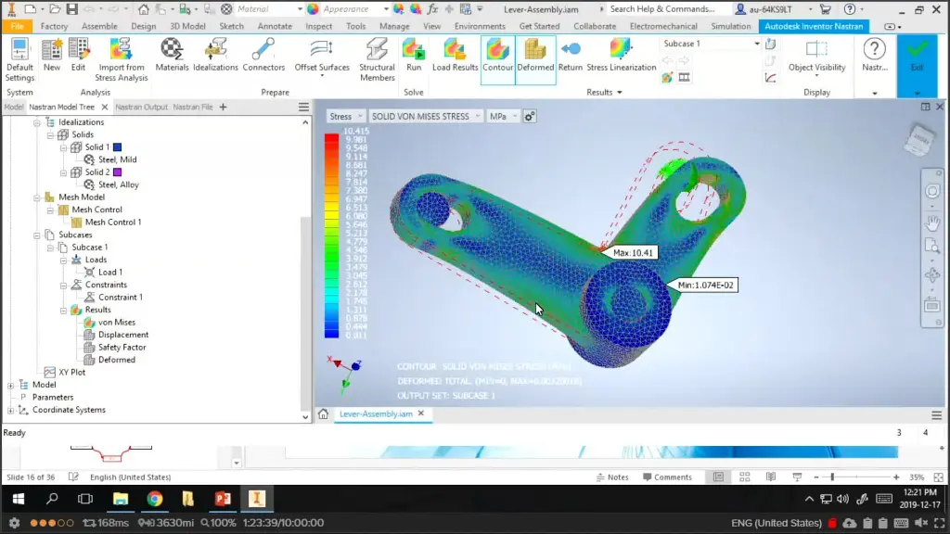The height and width of the screenshot is (534, 950).
Task: Select Load 1 in the tree
Action: pyautogui.click(x=110, y=272)
